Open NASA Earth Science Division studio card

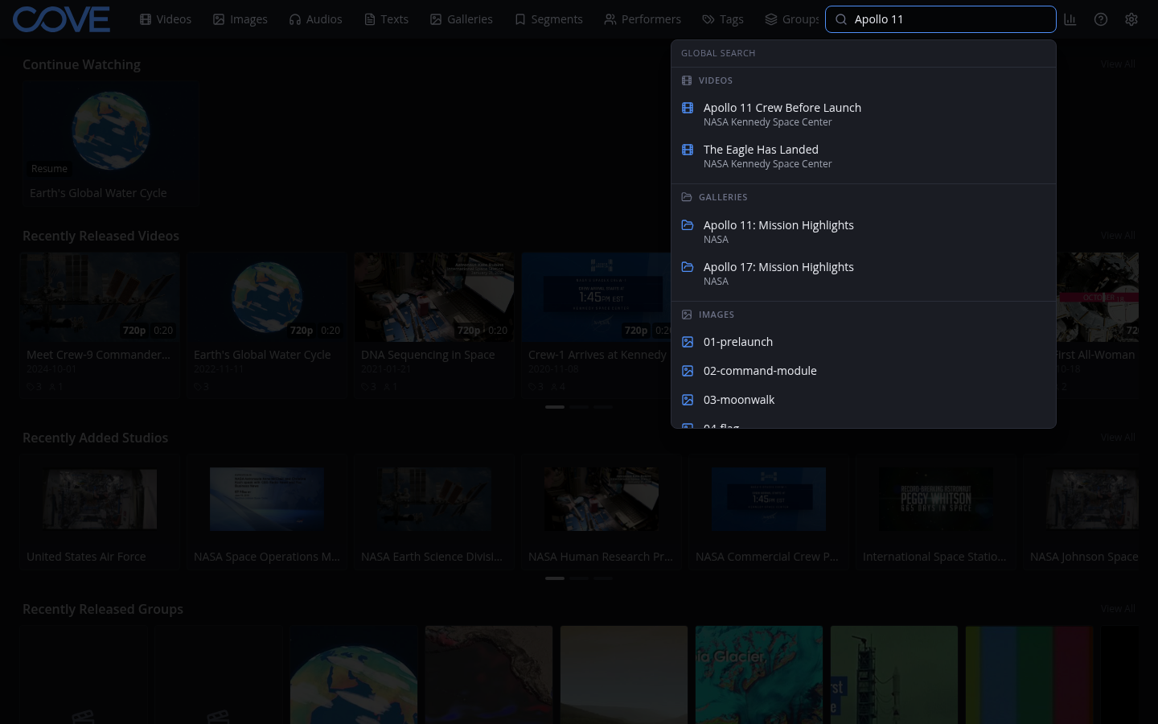434,512
